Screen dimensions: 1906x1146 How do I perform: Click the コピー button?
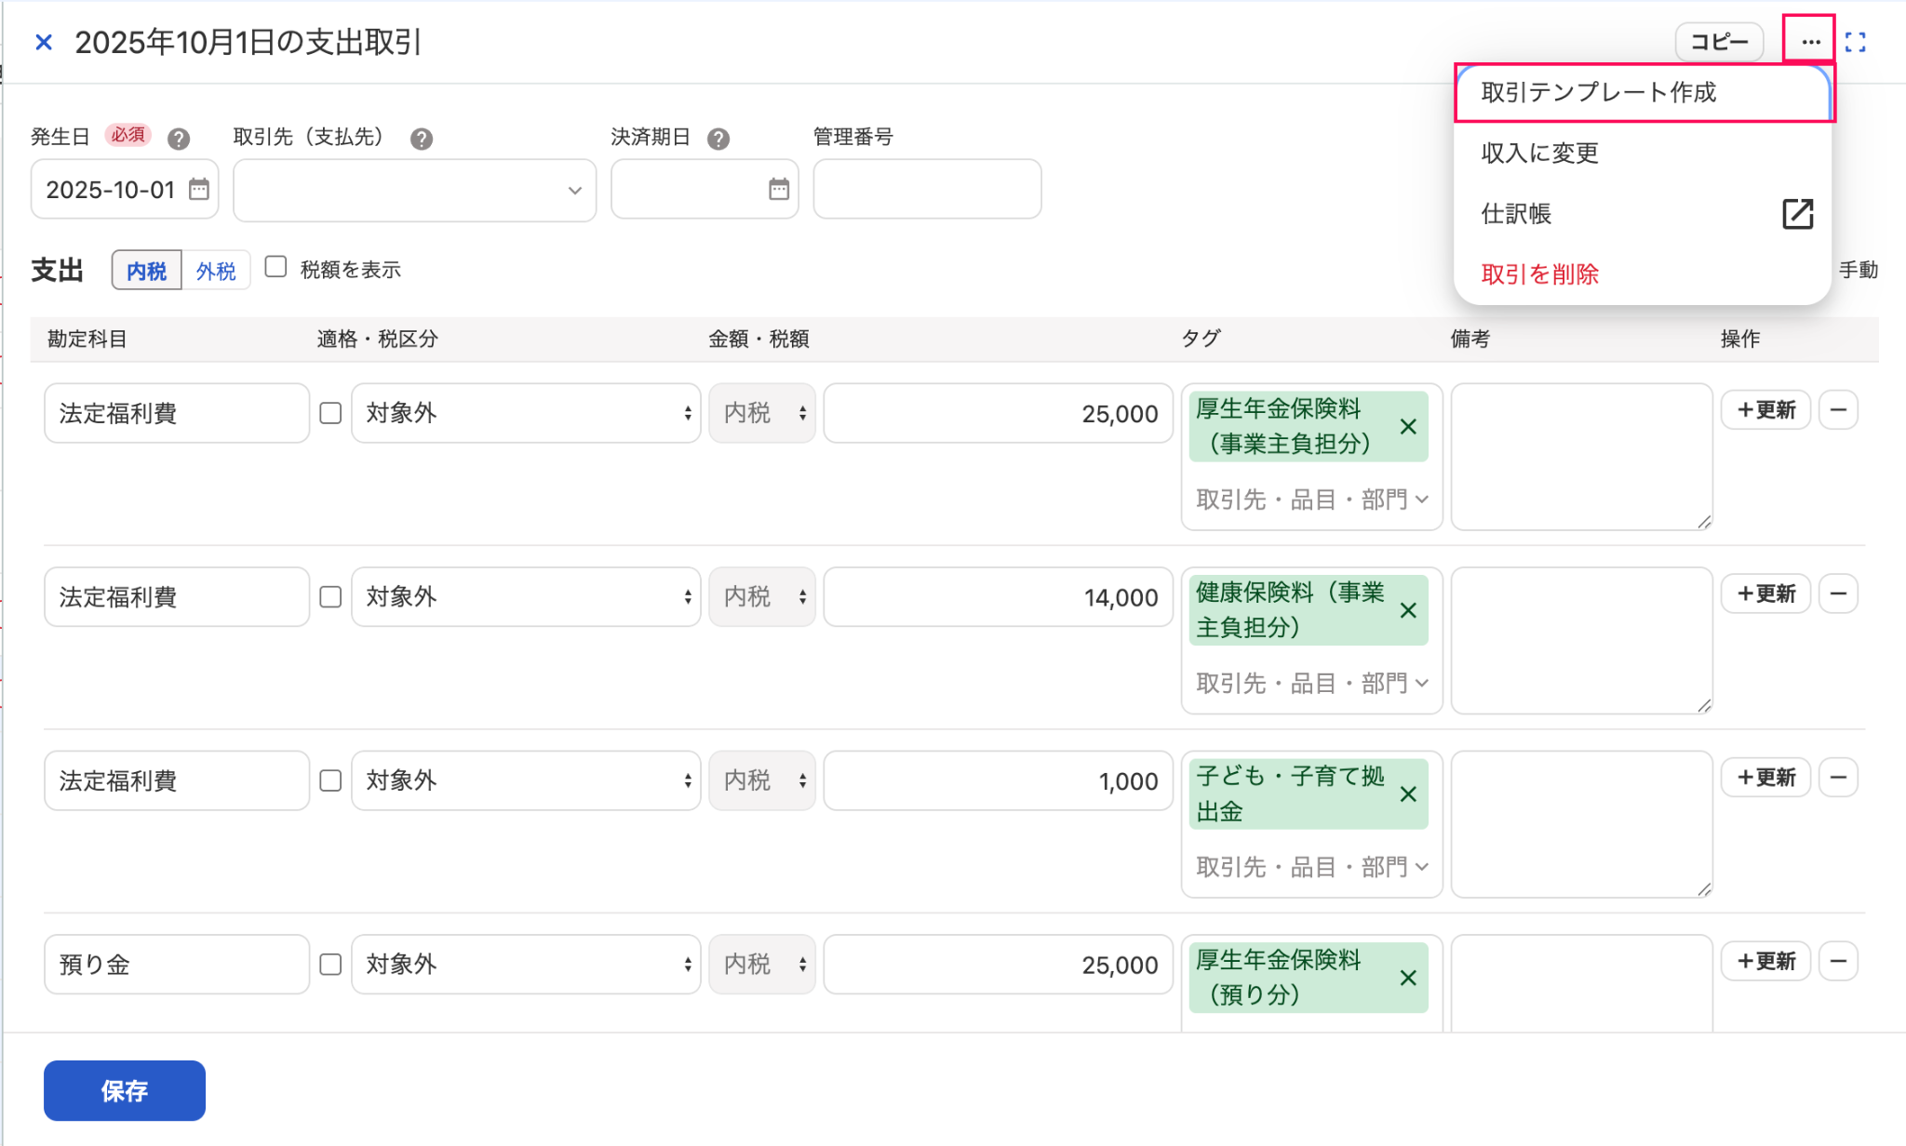pos(1719,42)
